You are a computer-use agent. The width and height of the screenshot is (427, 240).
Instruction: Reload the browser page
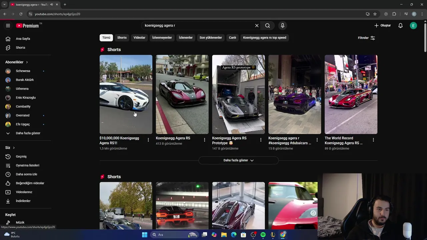pos(21,14)
